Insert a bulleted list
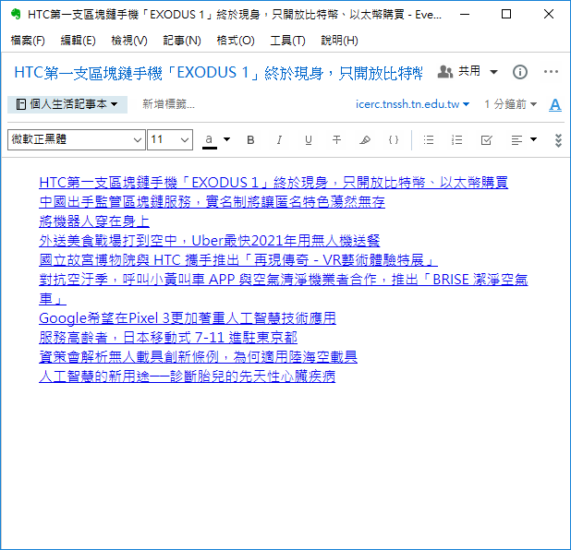 (x=429, y=140)
